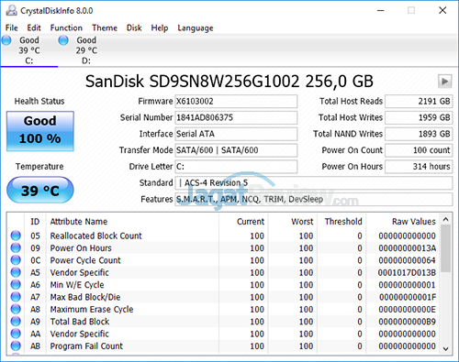Select the C: drive tab showing 39 °C
The width and height of the screenshot is (459, 362).
tap(29, 50)
